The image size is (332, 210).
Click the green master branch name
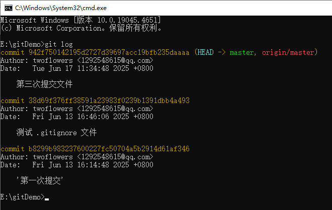[241, 52]
